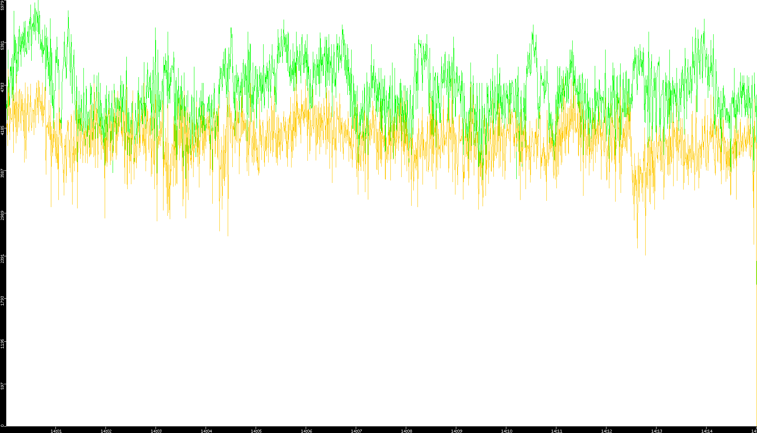Screen dimensions: 757x433
Task: Click the 2391 value axis label
Action: [x=3, y=258]
